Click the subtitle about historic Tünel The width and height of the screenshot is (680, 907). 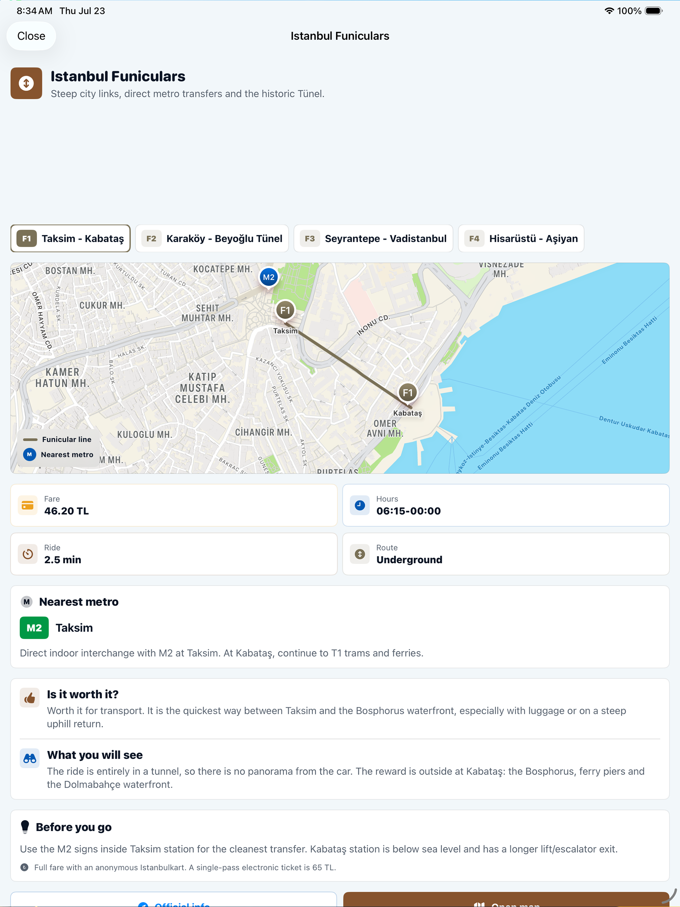tap(187, 94)
